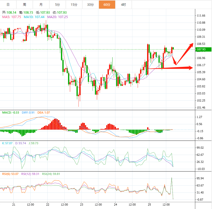
Task: Click the MA20: 107.25 indicator label
Action: [58, 17]
